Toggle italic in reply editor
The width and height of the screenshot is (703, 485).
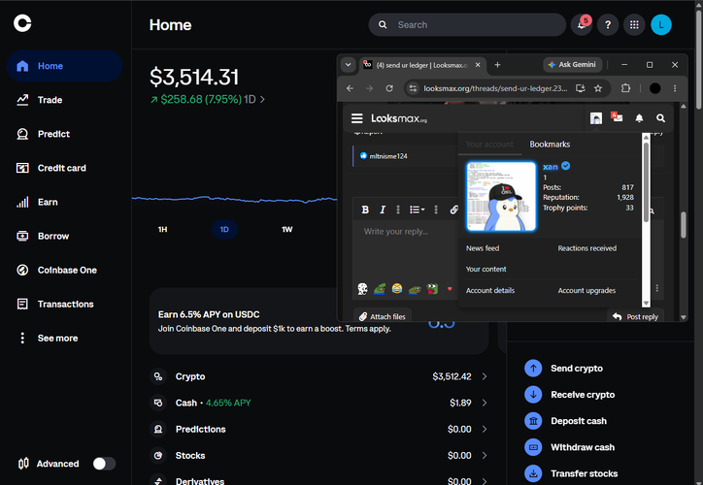(383, 210)
